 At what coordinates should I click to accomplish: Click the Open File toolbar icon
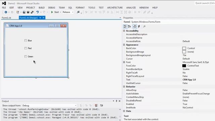[24, 12]
